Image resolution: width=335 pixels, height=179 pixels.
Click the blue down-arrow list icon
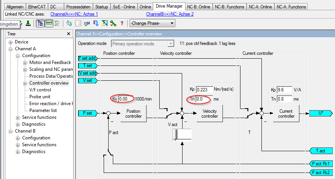[x=96, y=23]
